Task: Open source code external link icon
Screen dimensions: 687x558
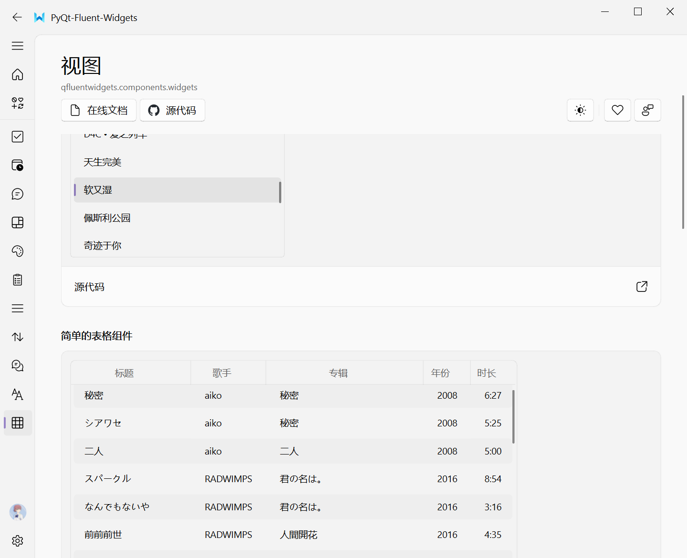Action: pyautogui.click(x=642, y=286)
